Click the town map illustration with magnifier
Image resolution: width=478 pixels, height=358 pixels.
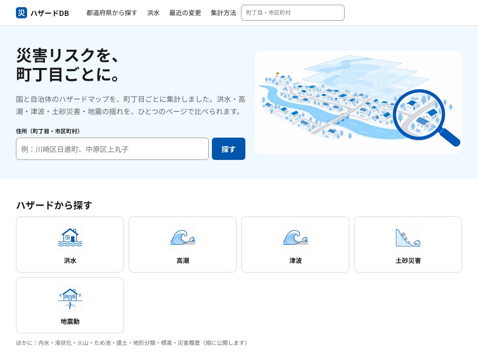tap(358, 102)
